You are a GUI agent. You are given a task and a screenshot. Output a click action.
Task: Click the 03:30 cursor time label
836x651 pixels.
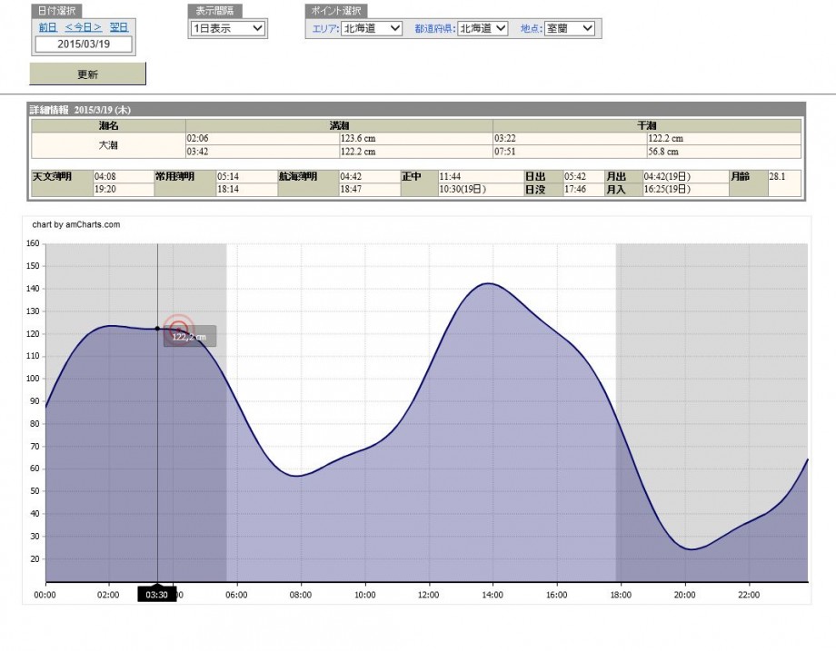click(x=156, y=595)
